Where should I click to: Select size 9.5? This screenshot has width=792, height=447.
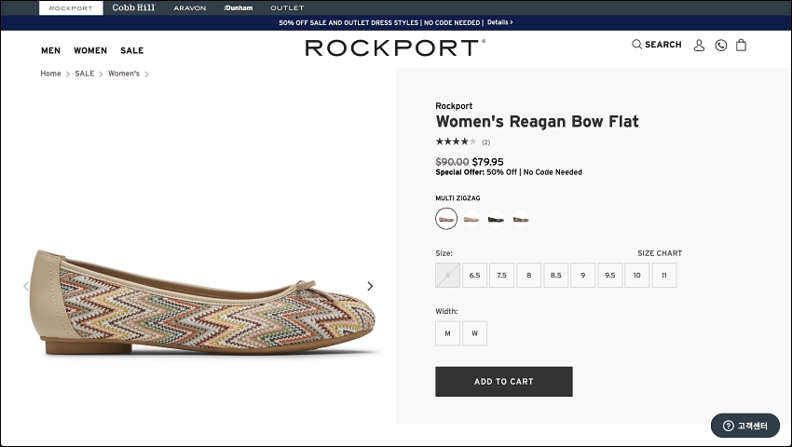coord(610,276)
